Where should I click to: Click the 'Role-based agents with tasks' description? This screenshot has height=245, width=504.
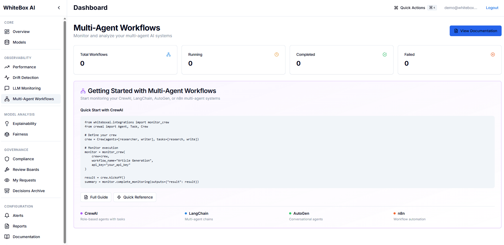tap(103, 219)
